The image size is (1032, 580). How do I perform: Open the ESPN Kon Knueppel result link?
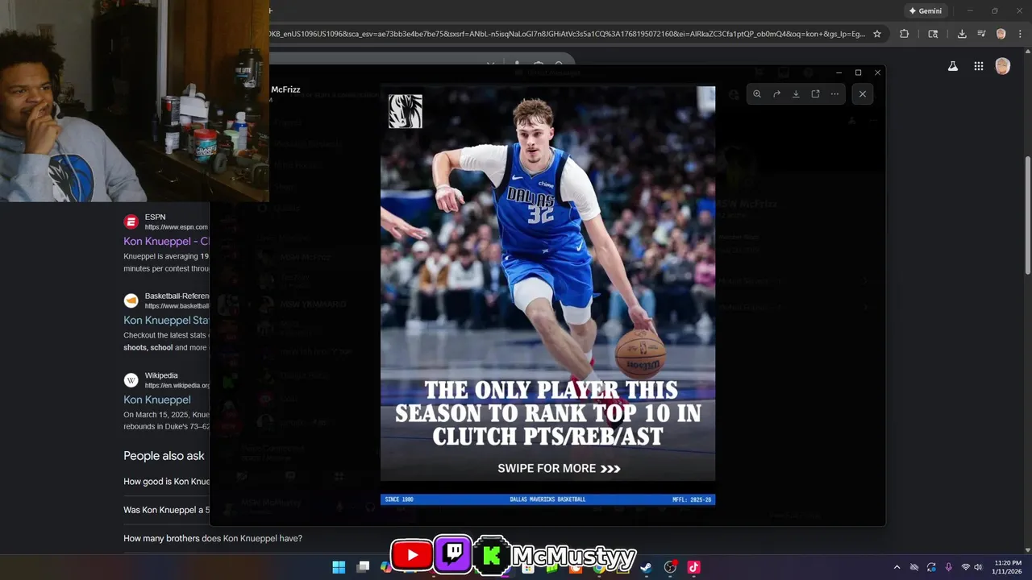166,241
